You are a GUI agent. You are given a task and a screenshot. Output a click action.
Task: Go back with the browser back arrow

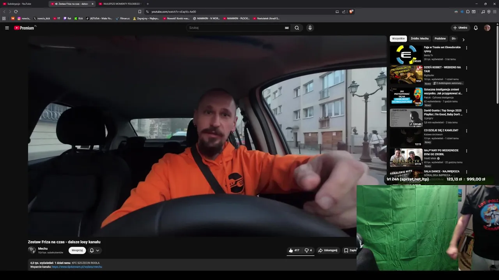(x=5, y=12)
